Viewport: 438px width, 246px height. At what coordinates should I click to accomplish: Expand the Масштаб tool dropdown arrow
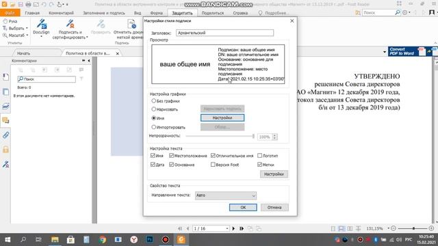[27, 36]
